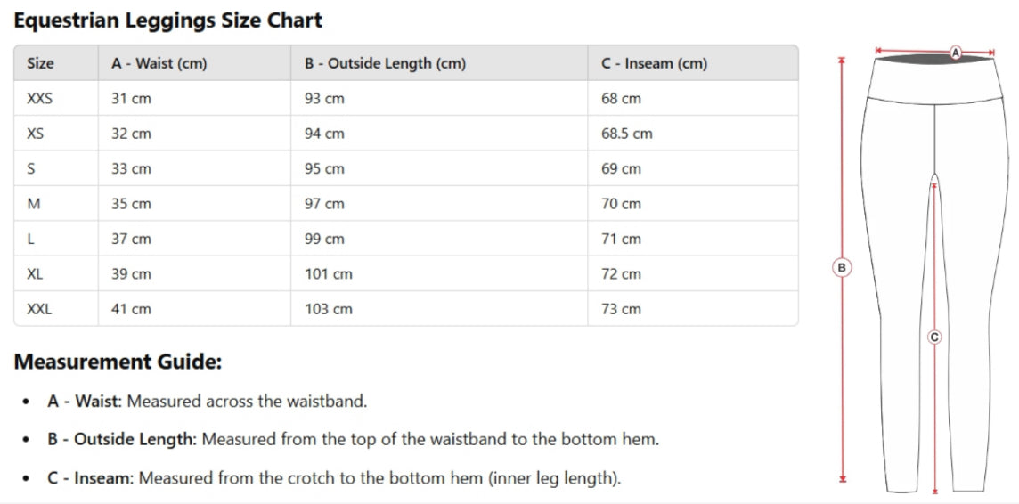Select the XXL inseam value 73 cm
Viewport: 1019px width, 504px height.
pos(621,309)
